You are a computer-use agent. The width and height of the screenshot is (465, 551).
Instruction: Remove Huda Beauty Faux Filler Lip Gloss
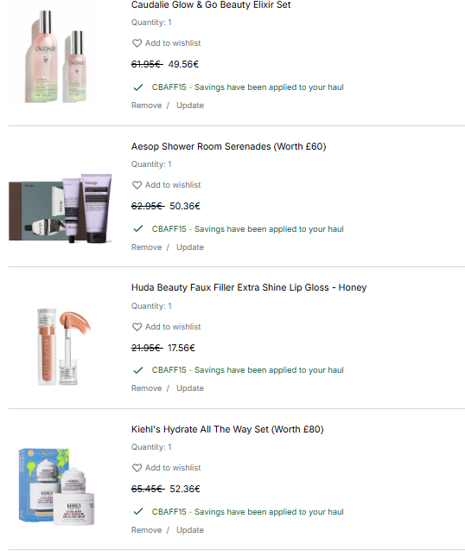[146, 388]
